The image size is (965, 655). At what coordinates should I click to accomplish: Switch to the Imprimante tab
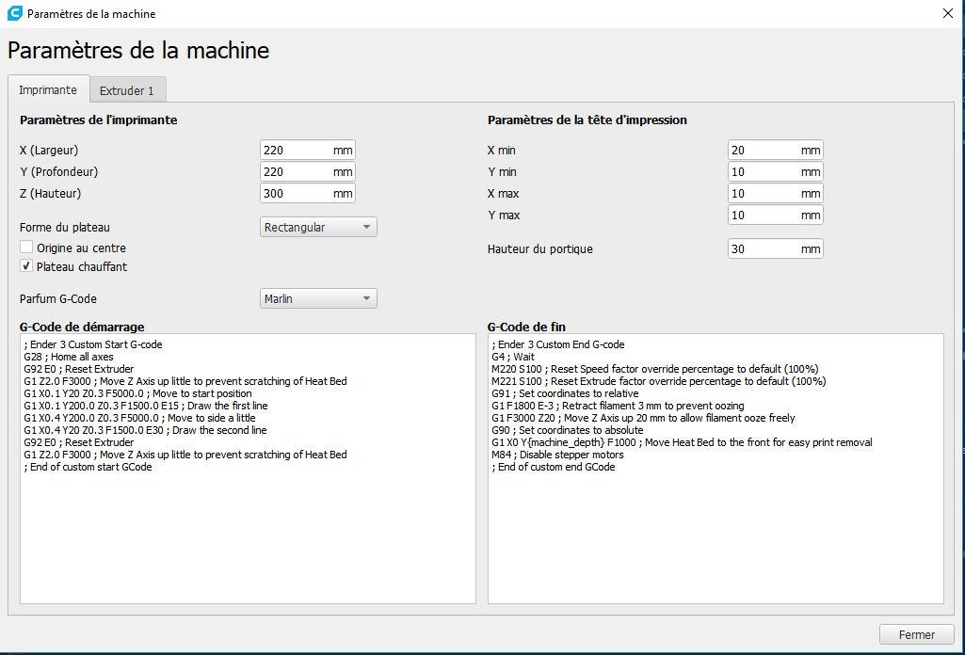coord(48,89)
